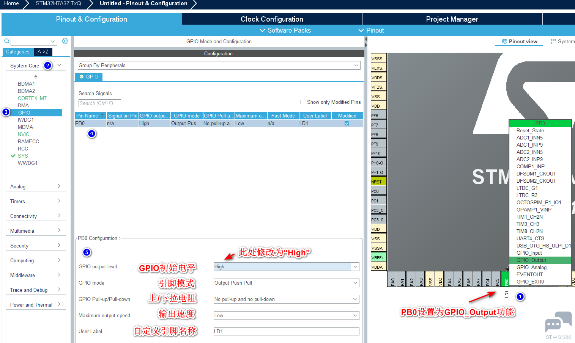
Task: Choose TIM3_CH3 in PB0 pin menu
Action: [540, 224]
